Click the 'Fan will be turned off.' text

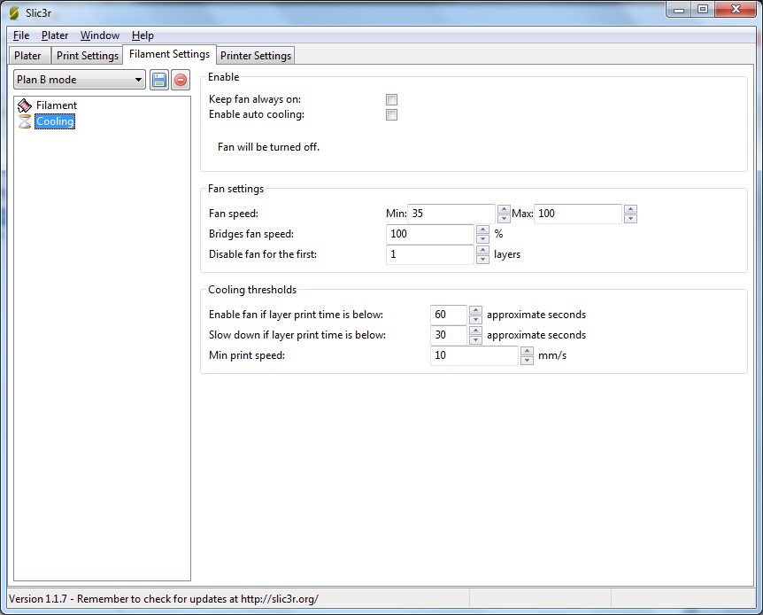pyautogui.click(x=268, y=147)
